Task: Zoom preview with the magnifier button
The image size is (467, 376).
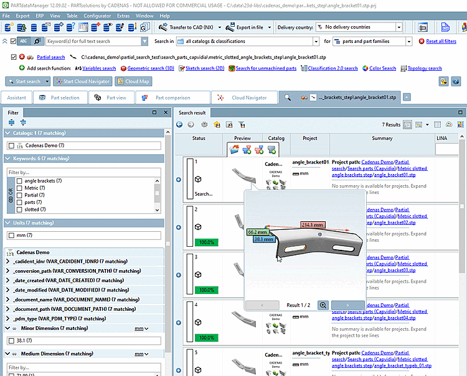Action: [323, 305]
